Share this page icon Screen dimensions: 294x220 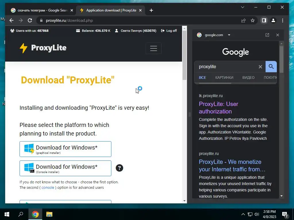click(243, 20)
